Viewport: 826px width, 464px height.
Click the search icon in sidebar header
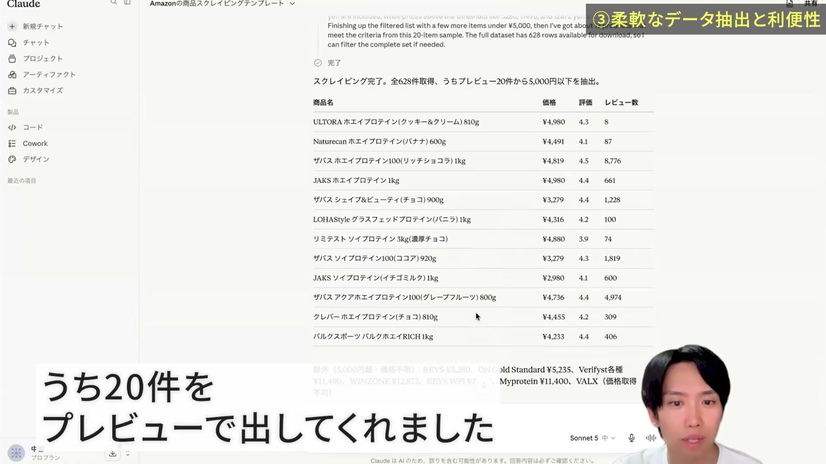point(114,3)
